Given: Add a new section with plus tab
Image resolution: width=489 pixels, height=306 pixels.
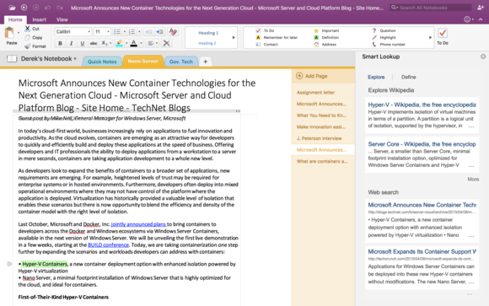Looking at the screenshot, I should click(205, 62).
